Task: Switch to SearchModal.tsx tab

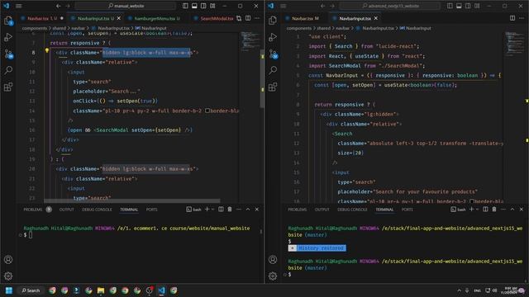Action: click(217, 18)
